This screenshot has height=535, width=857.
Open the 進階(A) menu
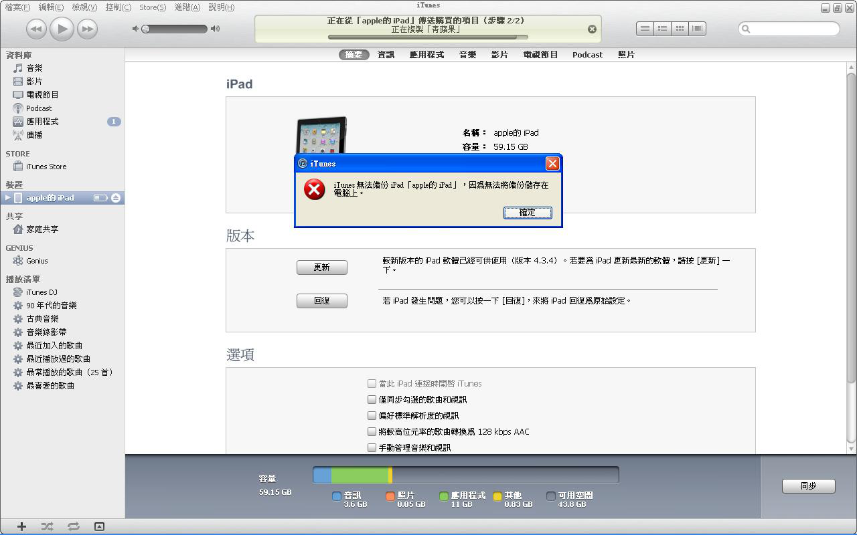pos(187,7)
